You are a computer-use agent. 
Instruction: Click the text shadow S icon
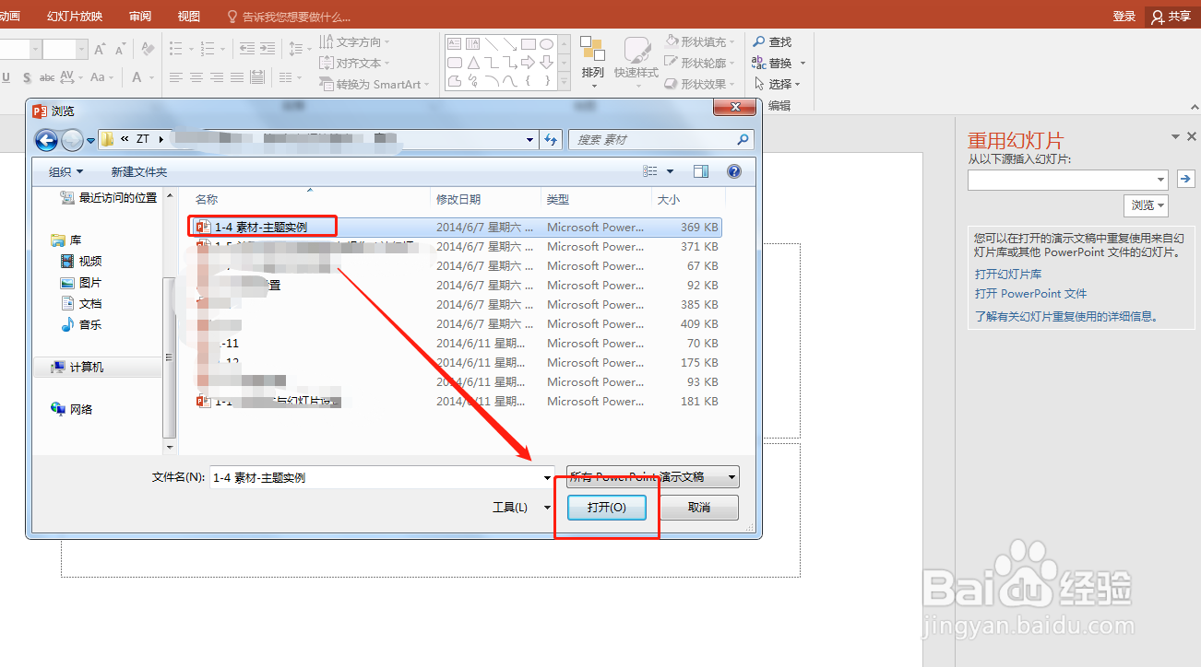(x=27, y=78)
